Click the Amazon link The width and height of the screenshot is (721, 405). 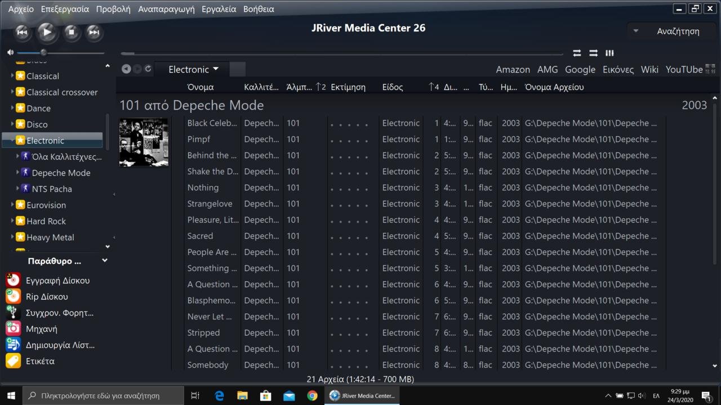[513, 69]
